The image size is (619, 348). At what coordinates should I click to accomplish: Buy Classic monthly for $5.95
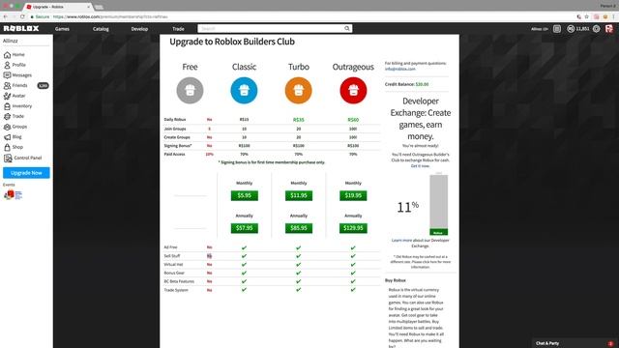point(245,195)
